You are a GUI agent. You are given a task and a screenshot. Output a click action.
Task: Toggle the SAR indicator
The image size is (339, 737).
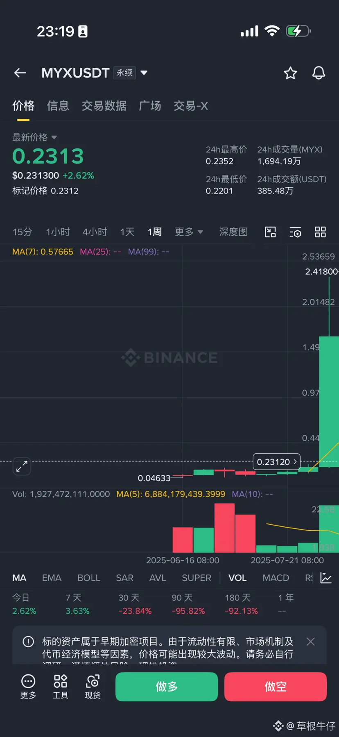pos(125,578)
